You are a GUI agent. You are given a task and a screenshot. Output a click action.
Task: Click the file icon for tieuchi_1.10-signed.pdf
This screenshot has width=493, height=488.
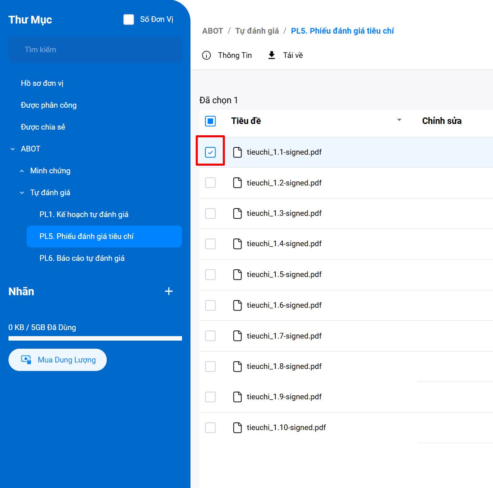tap(237, 428)
